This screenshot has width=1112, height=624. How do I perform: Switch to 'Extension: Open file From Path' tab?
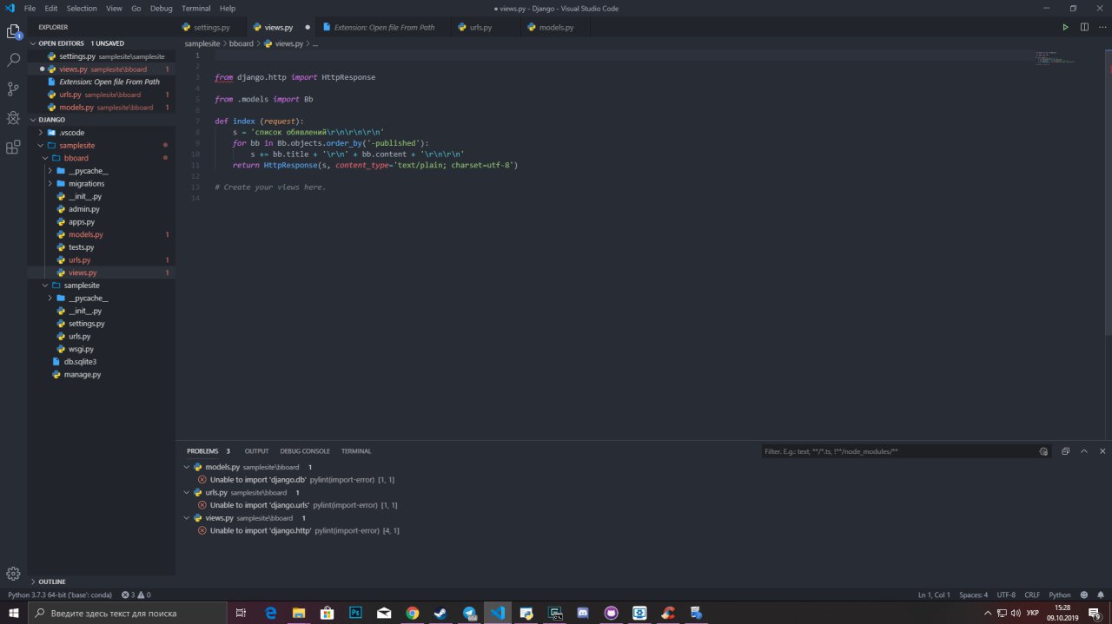(x=384, y=27)
